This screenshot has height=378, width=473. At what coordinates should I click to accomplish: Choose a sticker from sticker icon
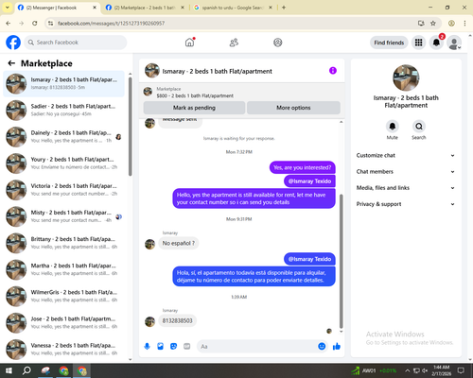click(x=173, y=347)
